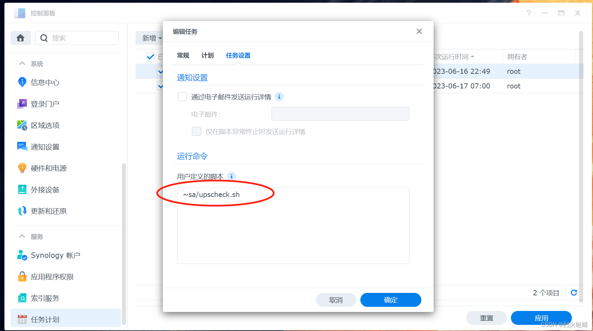Open Indexing Service (索引服务) item
The width and height of the screenshot is (593, 331).
(65, 298)
